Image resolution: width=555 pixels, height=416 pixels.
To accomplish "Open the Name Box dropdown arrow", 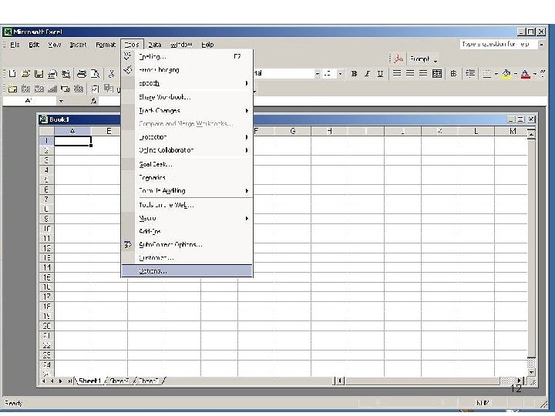I will 61,101.
